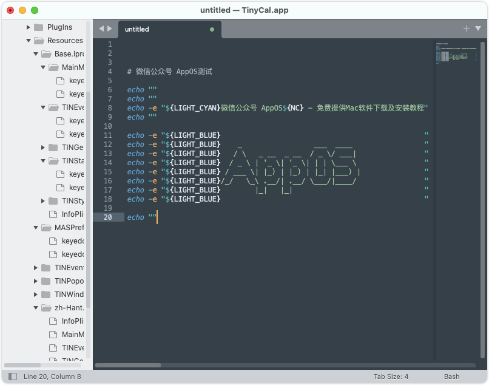Select the MainM file under zh-Hant
Image resolution: width=489 pixels, height=385 pixels.
tap(66, 335)
